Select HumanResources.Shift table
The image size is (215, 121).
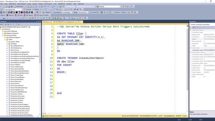point(17,63)
